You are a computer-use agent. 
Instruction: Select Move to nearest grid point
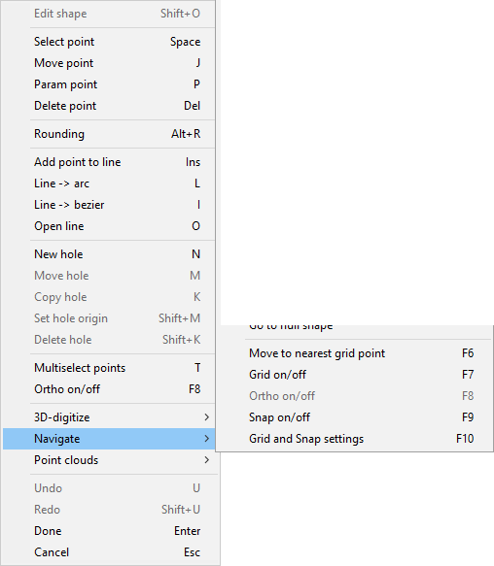click(x=354, y=353)
